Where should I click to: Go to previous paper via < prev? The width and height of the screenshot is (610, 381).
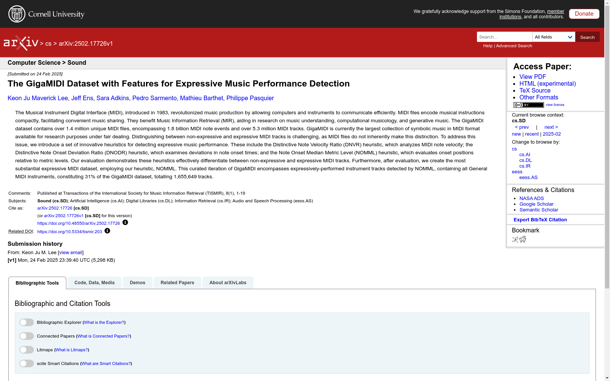[x=522, y=127]
